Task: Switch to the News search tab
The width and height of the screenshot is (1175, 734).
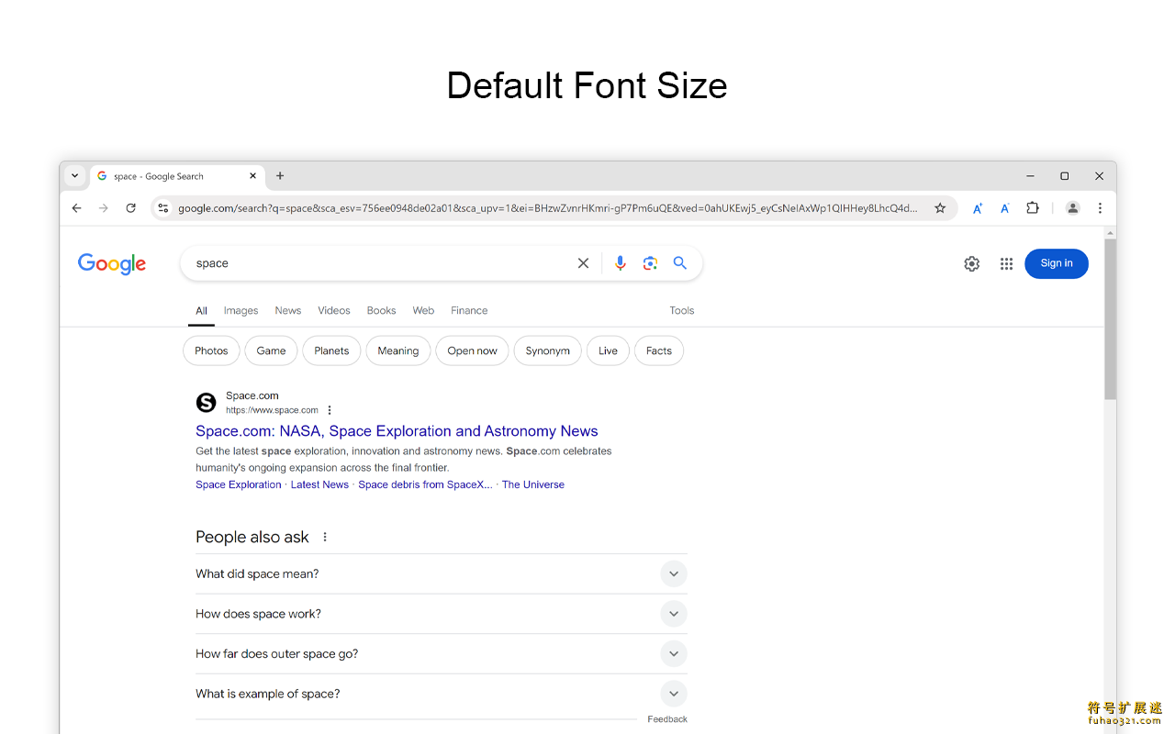Action: [x=287, y=311]
